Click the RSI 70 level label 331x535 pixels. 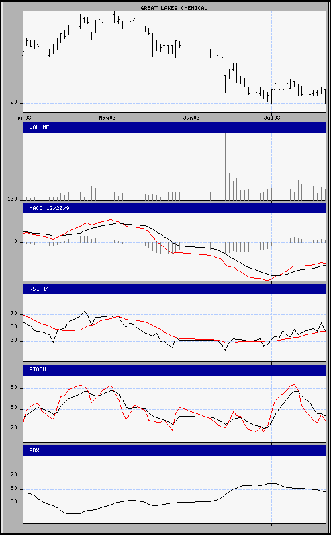tap(13, 314)
